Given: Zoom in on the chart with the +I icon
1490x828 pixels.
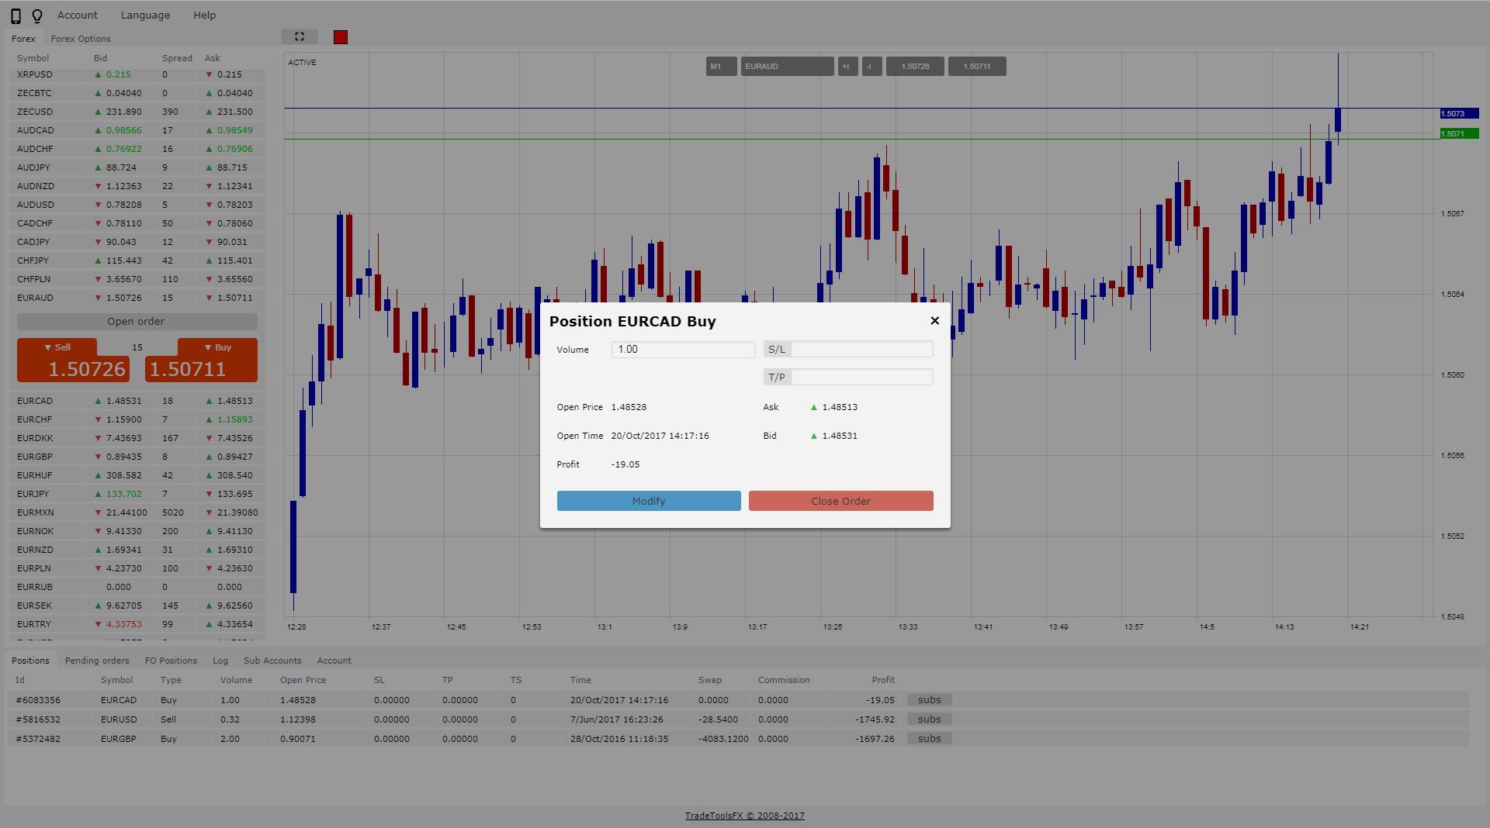Looking at the screenshot, I should click(847, 66).
